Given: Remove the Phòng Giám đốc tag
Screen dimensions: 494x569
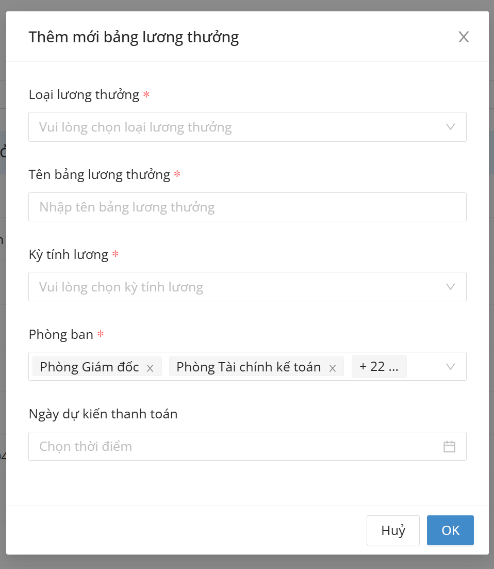Looking at the screenshot, I should [150, 368].
